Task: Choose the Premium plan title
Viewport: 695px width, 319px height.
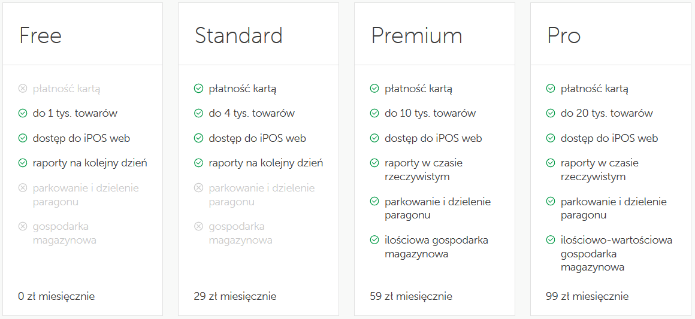Action: (x=416, y=35)
